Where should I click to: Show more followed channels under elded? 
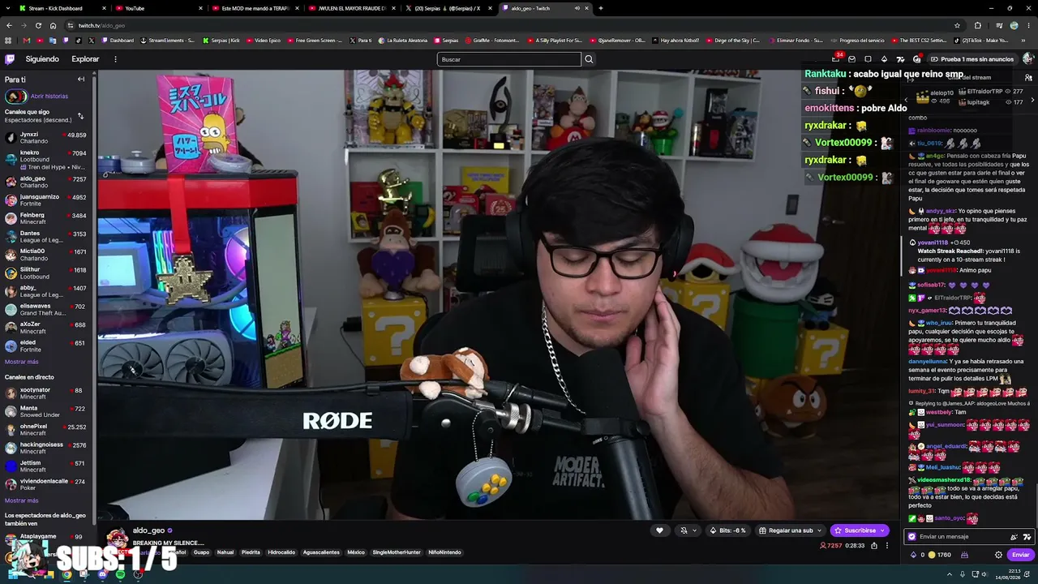[x=21, y=362]
